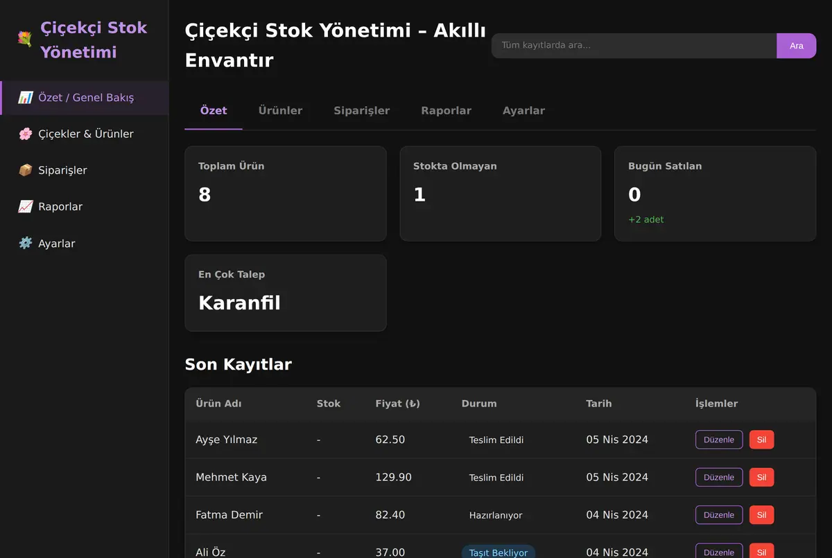Edit the Mehmet Kaya record
Screen dimensions: 832x558
tap(719, 477)
